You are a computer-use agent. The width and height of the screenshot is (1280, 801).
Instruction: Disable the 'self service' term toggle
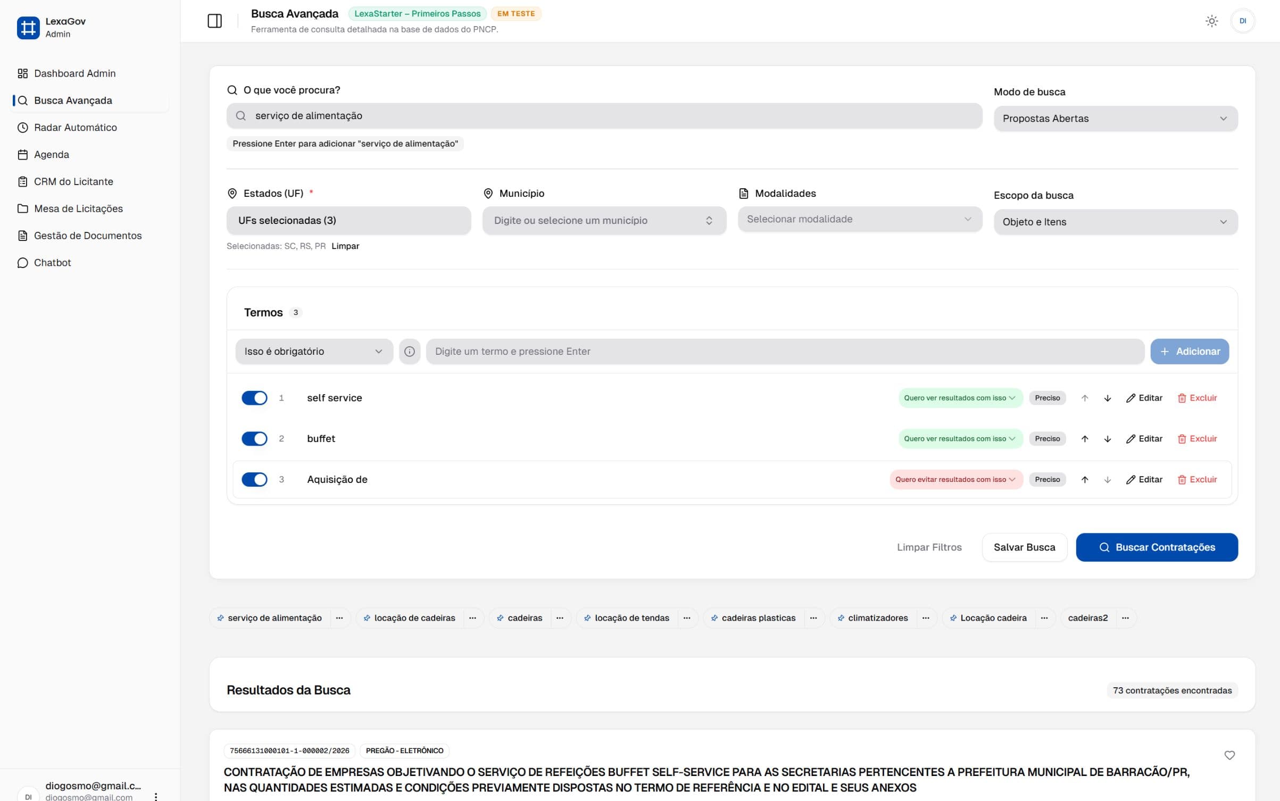[x=254, y=397]
